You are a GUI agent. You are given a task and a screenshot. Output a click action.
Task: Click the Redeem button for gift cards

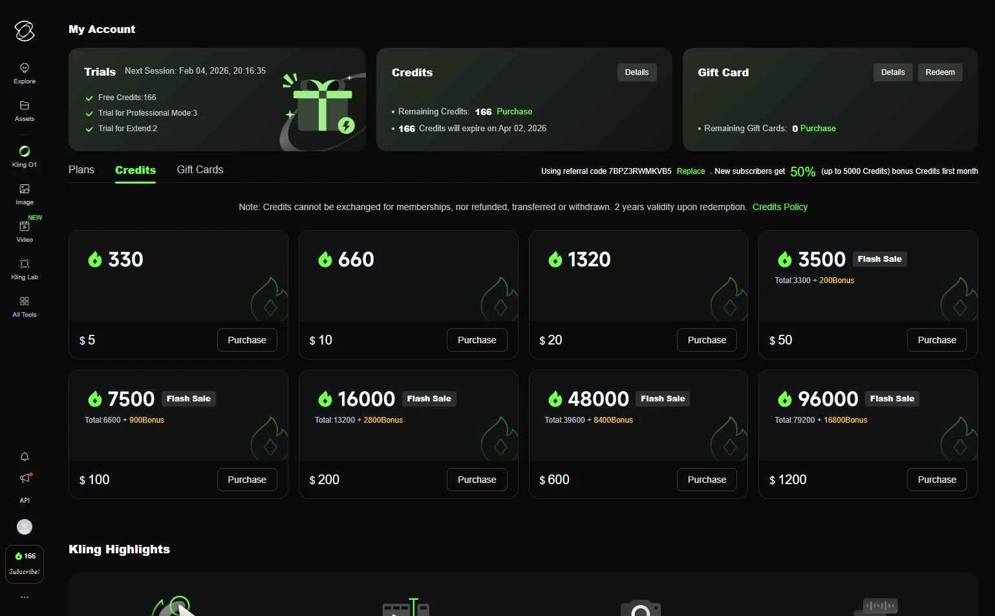940,72
